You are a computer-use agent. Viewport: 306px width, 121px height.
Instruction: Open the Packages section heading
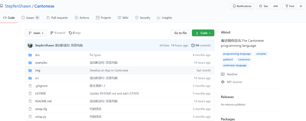pos(228,119)
